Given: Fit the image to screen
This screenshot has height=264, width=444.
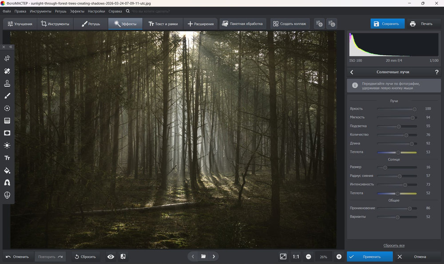Looking at the screenshot, I should coord(283,256).
